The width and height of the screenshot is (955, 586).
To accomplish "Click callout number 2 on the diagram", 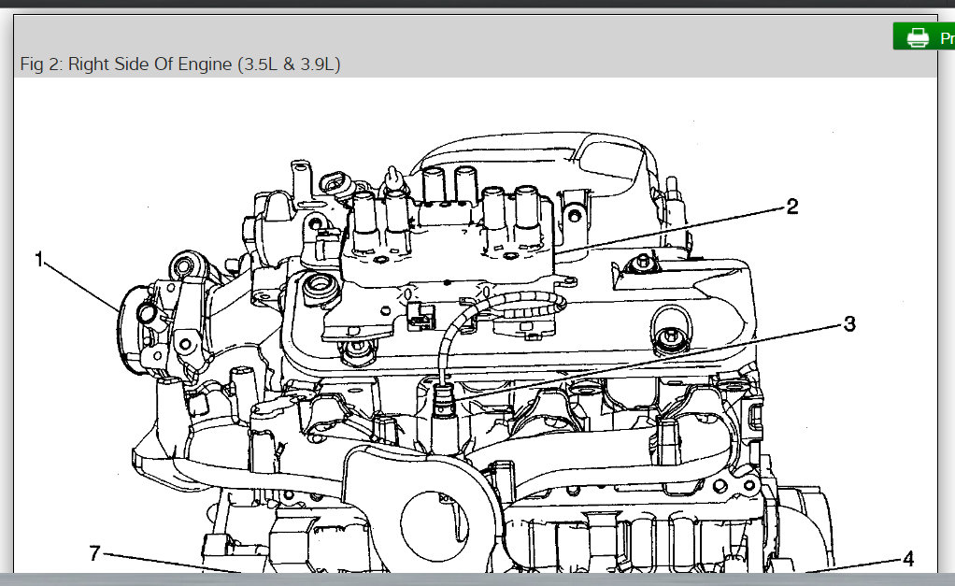I will pyautogui.click(x=791, y=207).
